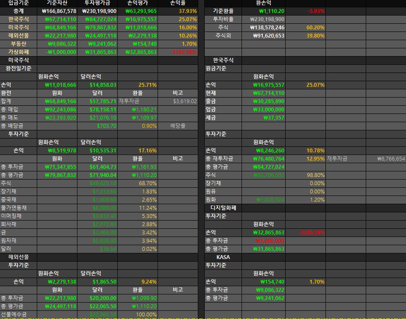This screenshot has width=406, height=319.
Task: Select the 가상화폐 row label
Action: 18,52
